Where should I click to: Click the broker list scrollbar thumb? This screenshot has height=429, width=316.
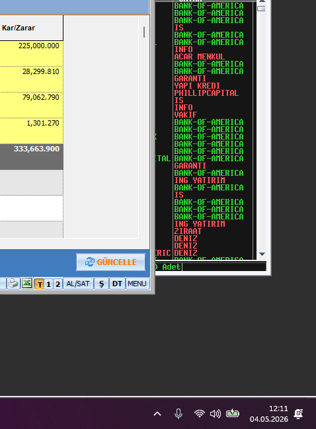(x=262, y=9)
